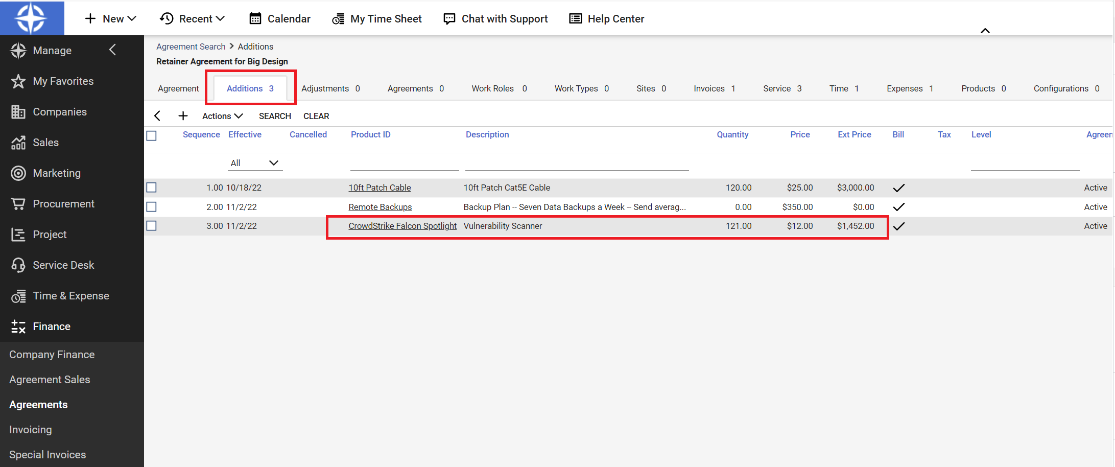Open Company Finance in sidebar
The image size is (1115, 467).
(52, 355)
